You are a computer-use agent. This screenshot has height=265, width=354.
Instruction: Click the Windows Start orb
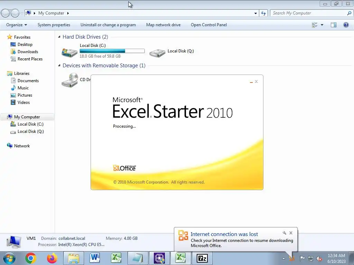click(x=9, y=258)
